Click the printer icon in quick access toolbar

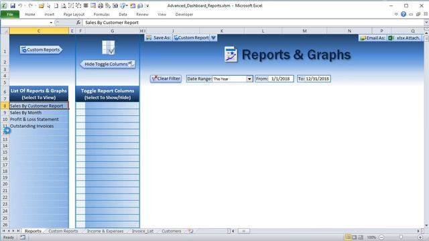click(101, 6)
